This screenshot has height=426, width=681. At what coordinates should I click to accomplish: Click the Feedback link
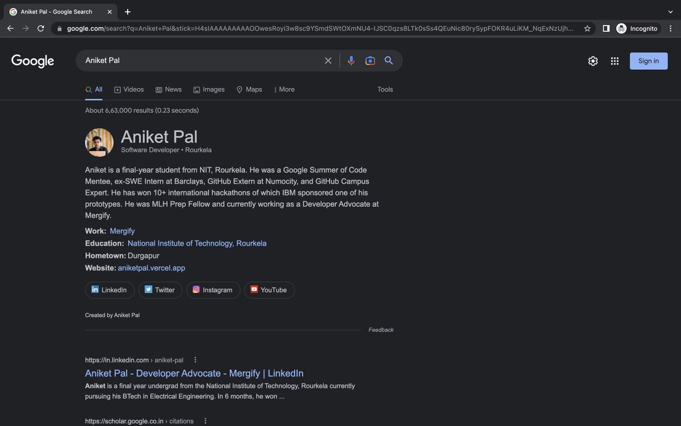tap(381, 330)
